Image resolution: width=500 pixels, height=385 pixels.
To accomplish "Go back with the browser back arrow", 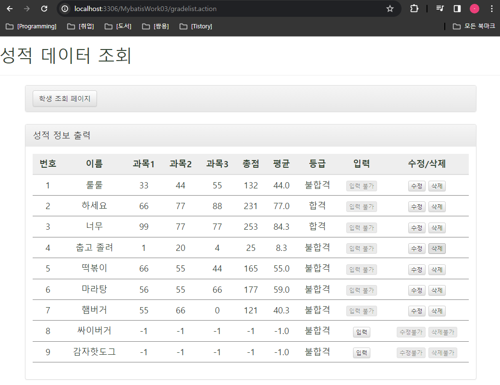I will (10, 9).
